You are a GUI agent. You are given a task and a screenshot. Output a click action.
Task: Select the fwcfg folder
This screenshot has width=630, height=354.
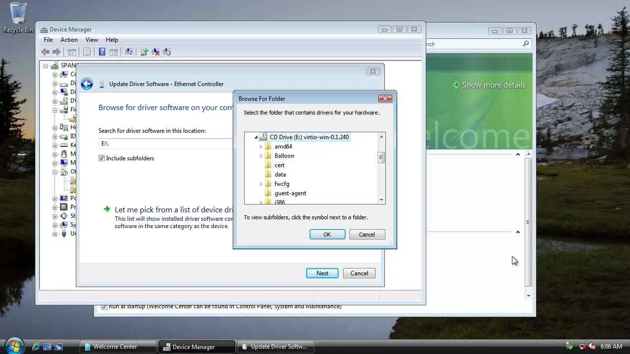click(282, 184)
